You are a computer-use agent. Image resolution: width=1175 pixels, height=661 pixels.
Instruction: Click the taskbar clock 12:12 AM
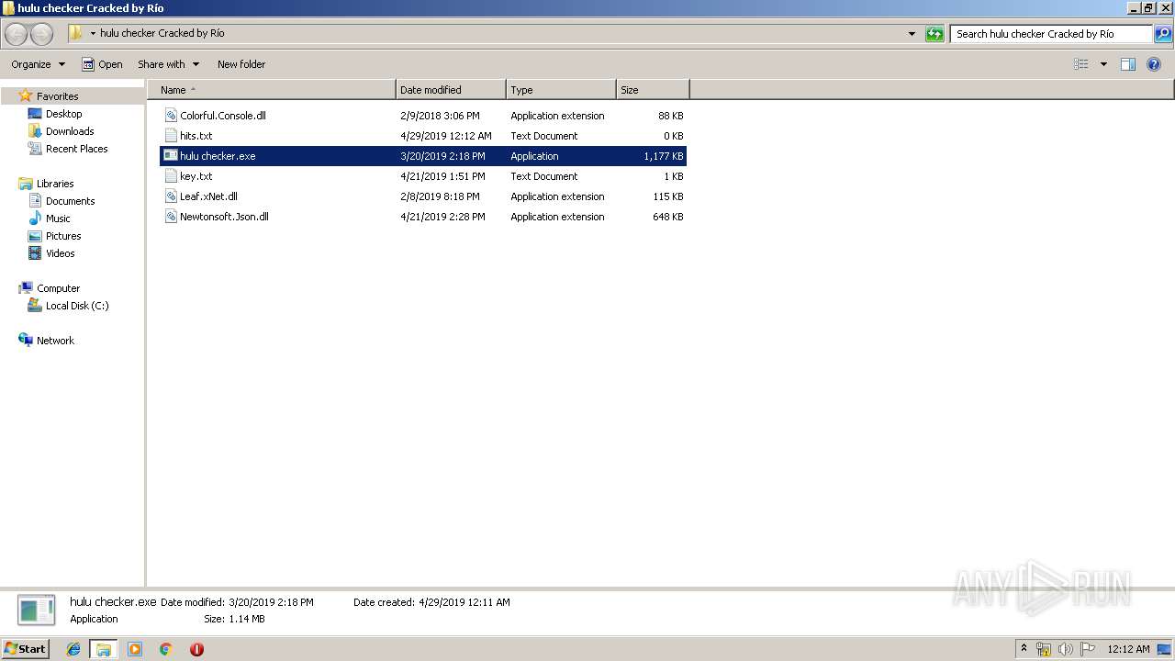1128,649
